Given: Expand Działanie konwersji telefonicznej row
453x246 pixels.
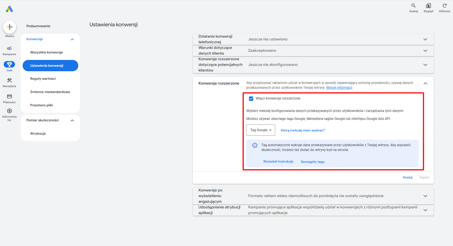Looking at the screenshot, I should click(x=313, y=39).
